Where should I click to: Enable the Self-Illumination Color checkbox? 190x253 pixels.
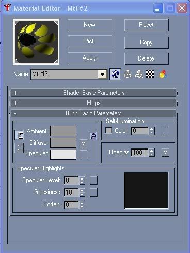click(x=108, y=130)
